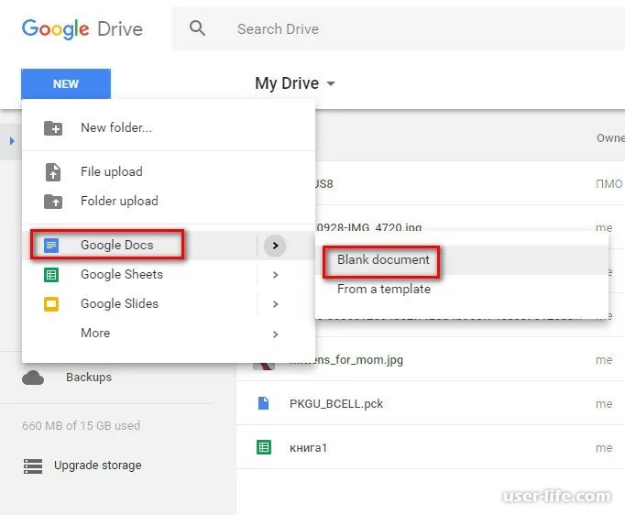Click owner 'me' for книга1
This screenshot has width=625, height=515.
pos(604,448)
